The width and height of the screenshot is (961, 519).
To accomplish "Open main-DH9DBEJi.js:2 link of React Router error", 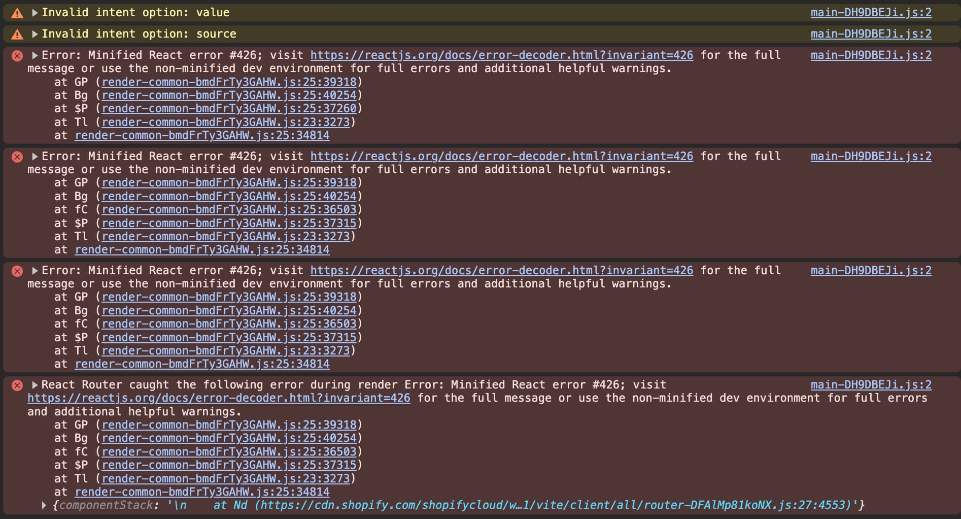I will pos(871,385).
